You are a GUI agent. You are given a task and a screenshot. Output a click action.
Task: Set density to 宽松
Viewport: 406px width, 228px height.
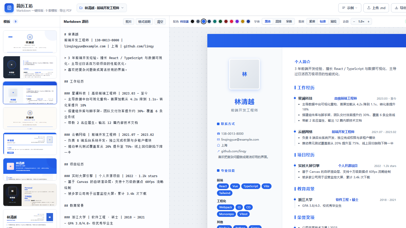[x=333, y=22]
